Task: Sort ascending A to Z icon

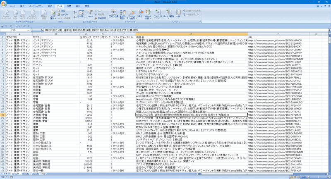Action: pyautogui.click(x=75, y=11)
